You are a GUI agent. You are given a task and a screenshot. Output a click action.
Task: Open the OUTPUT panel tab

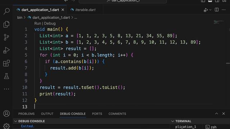[x=47, y=114]
